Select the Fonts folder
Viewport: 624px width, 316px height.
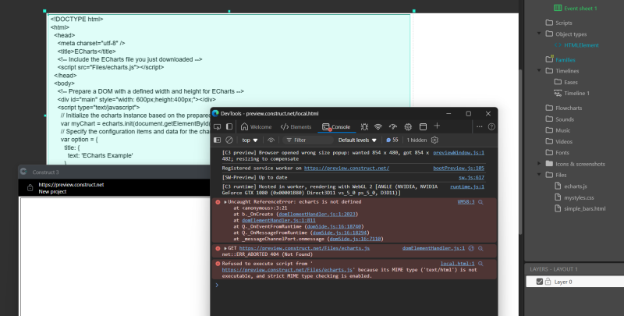pos(558,152)
